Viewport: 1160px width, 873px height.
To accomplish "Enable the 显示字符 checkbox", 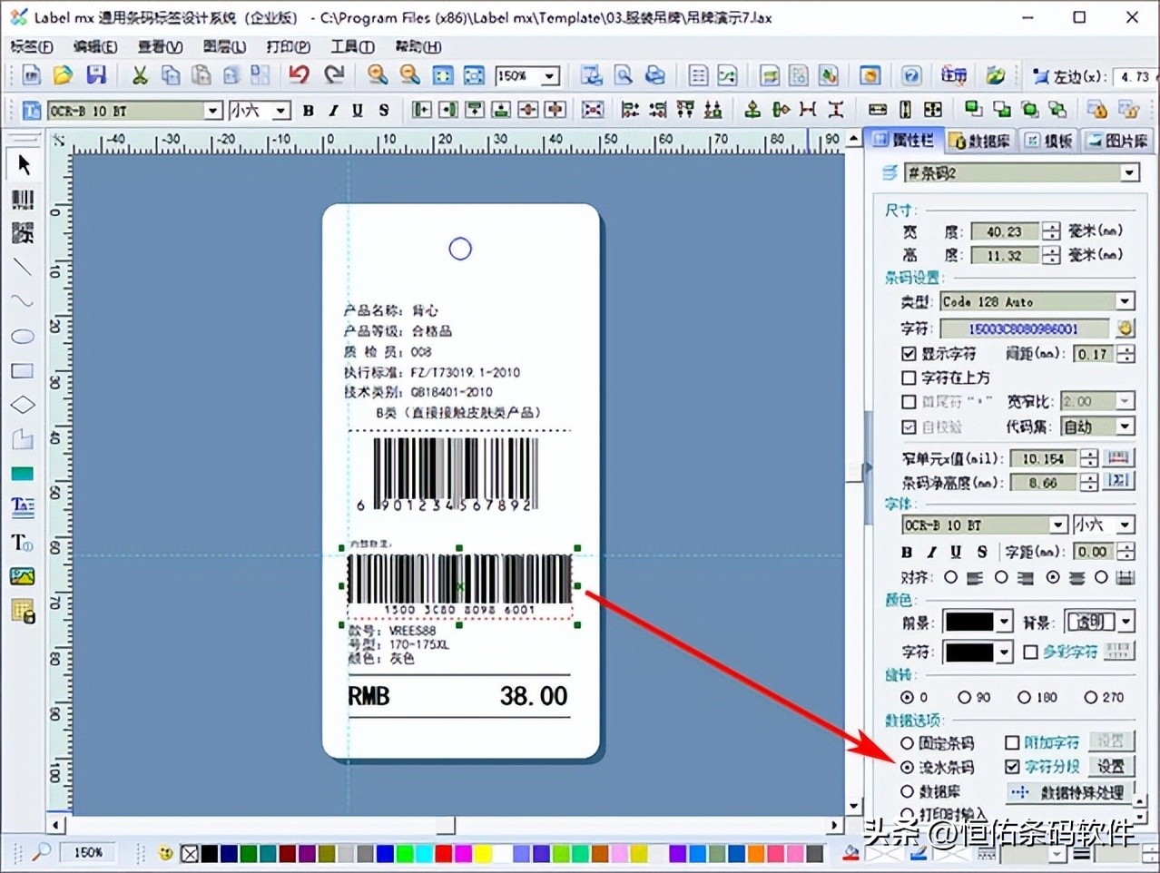I will pos(909,354).
